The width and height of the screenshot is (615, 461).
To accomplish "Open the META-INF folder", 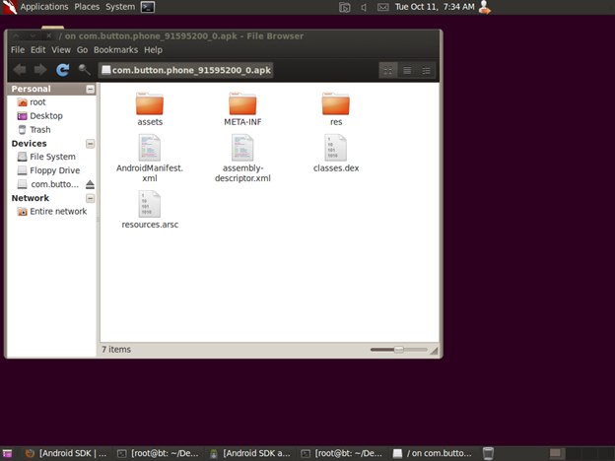I will click(x=242, y=104).
